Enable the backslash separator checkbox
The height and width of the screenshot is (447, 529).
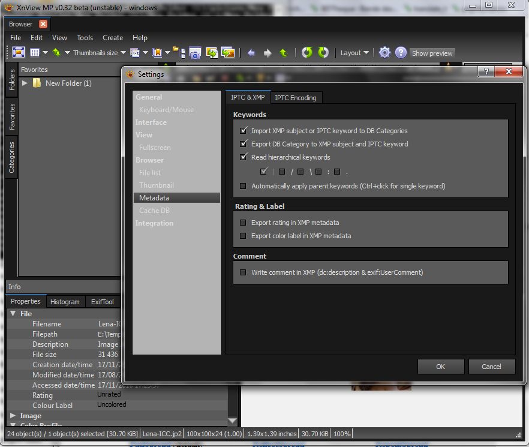pos(300,172)
